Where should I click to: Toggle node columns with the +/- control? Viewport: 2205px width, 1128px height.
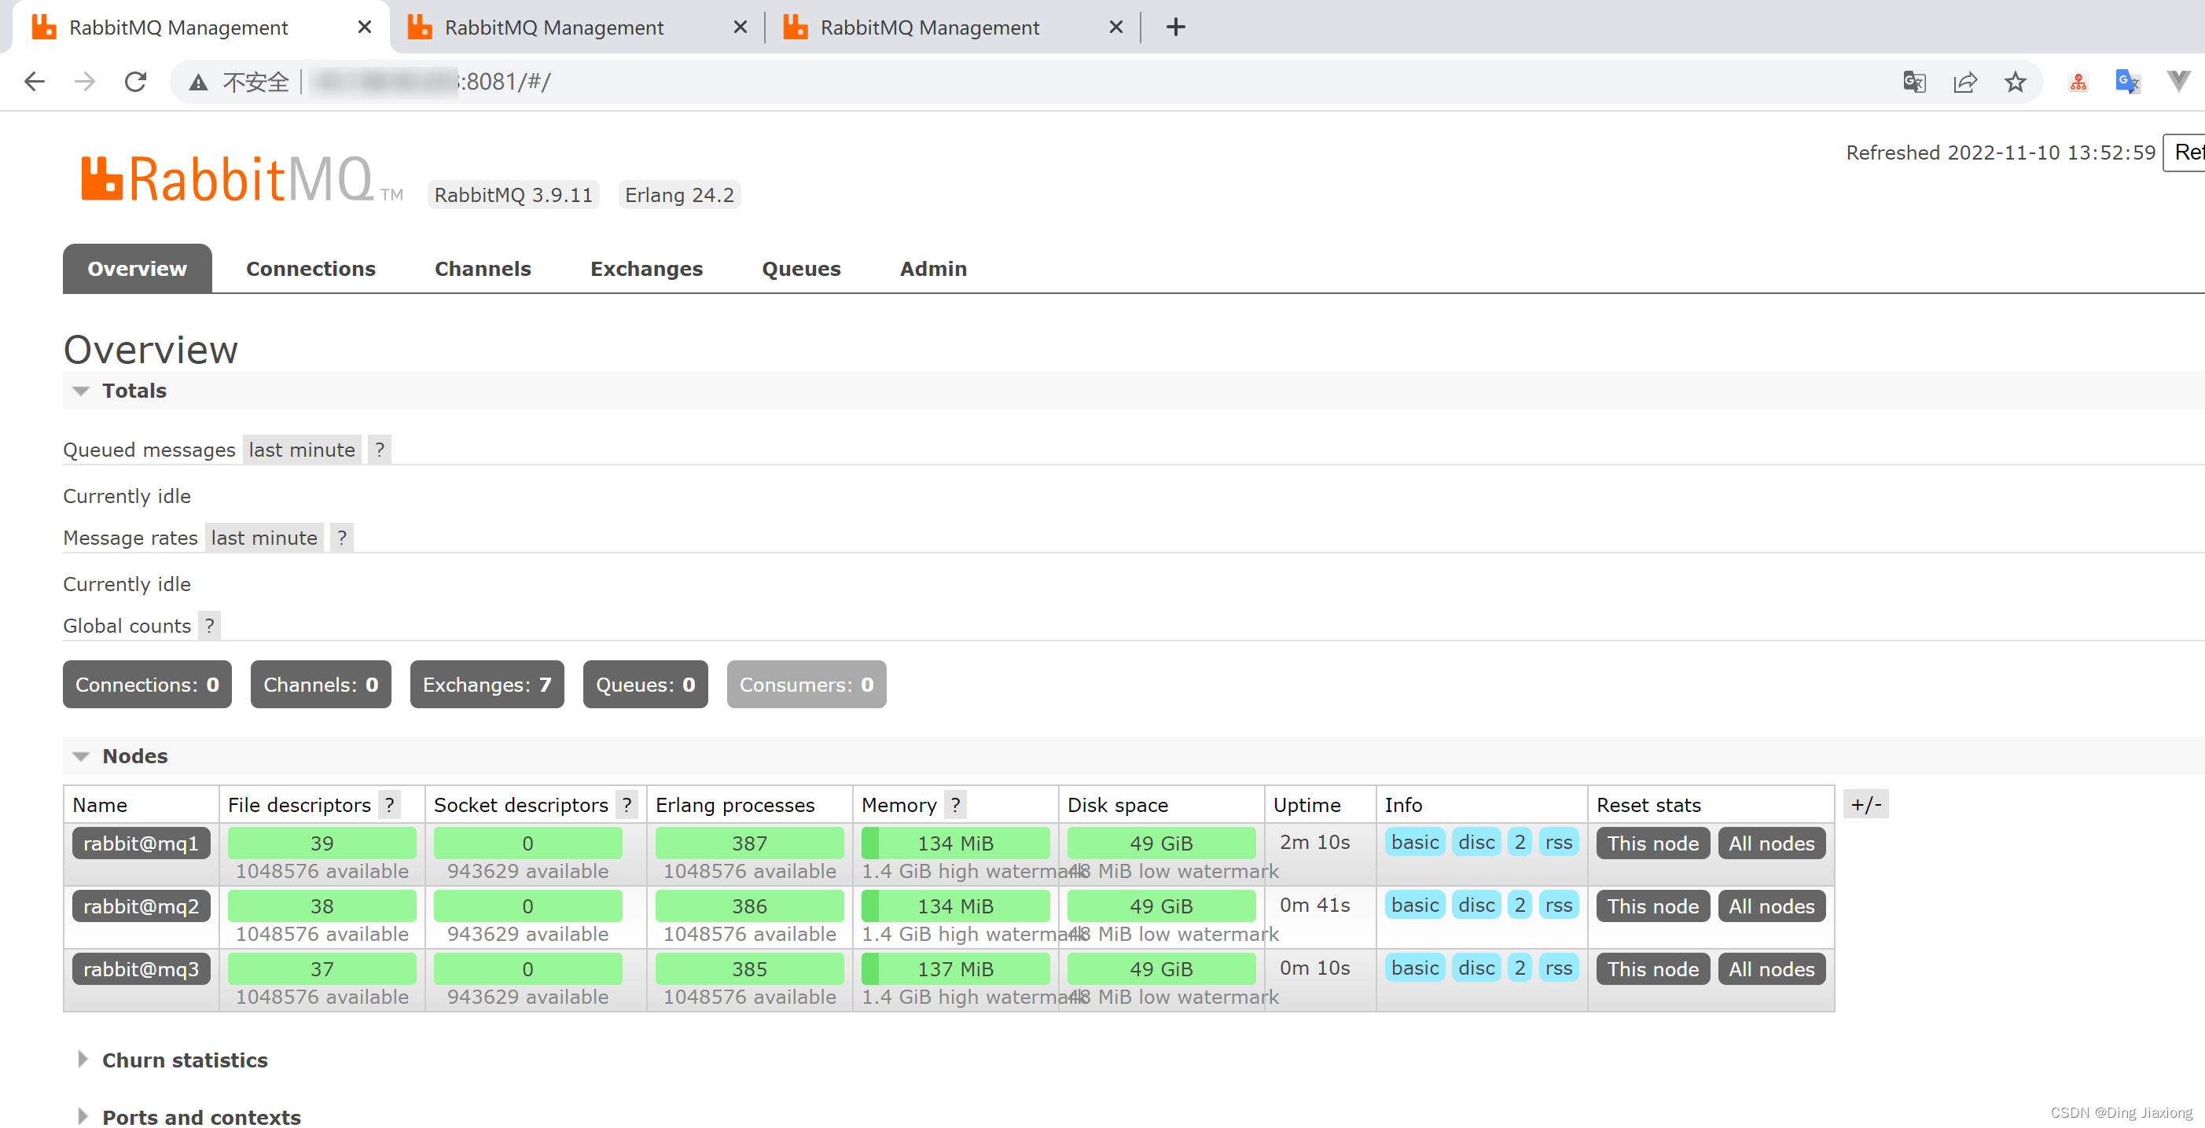[1866, 804]
